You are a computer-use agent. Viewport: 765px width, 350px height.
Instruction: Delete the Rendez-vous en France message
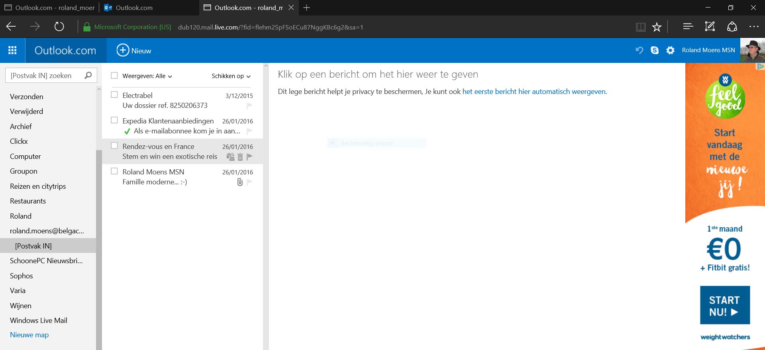(240, 157)
